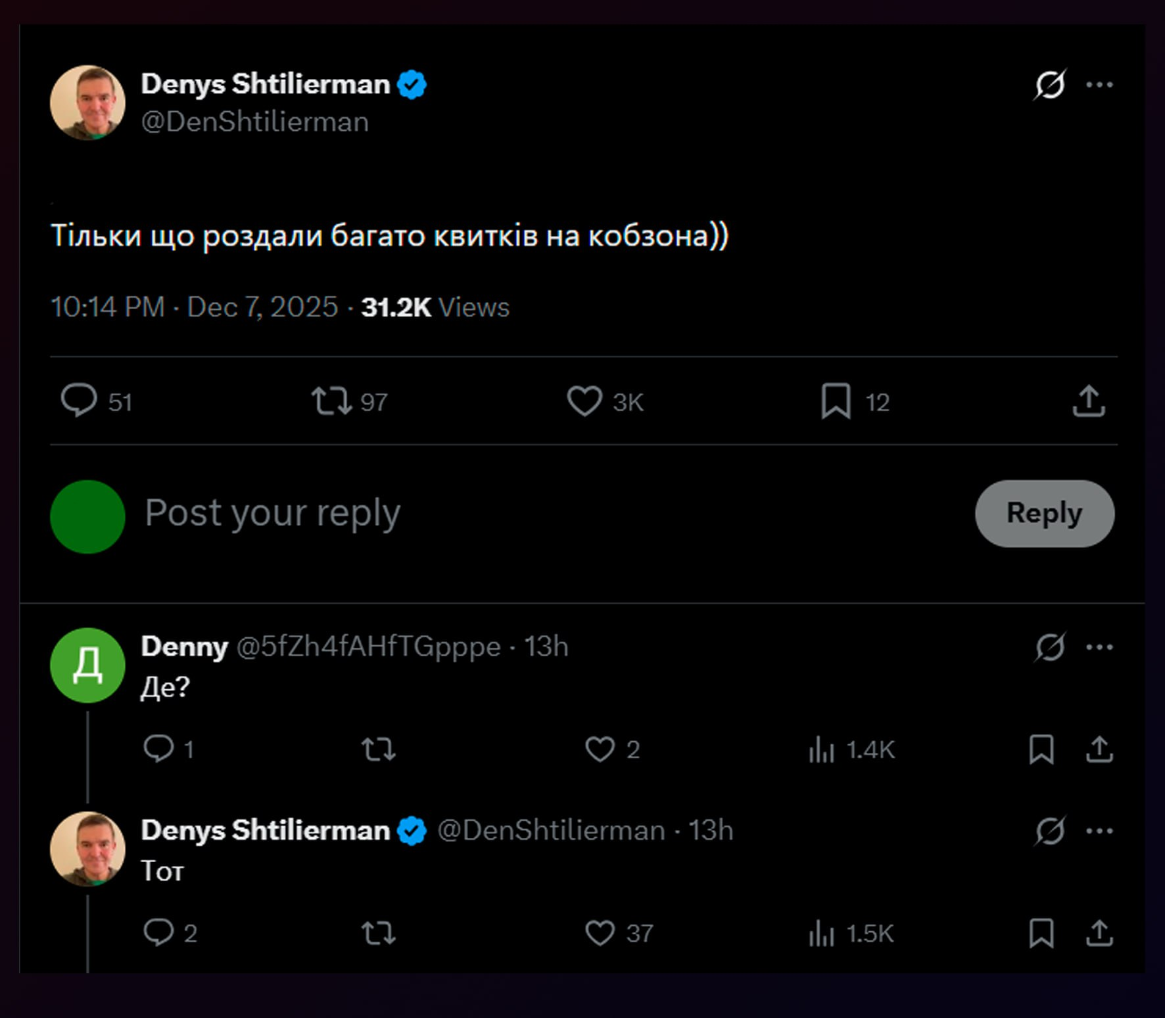Open more options on Denny's reply

click(x=1099, y=647)
